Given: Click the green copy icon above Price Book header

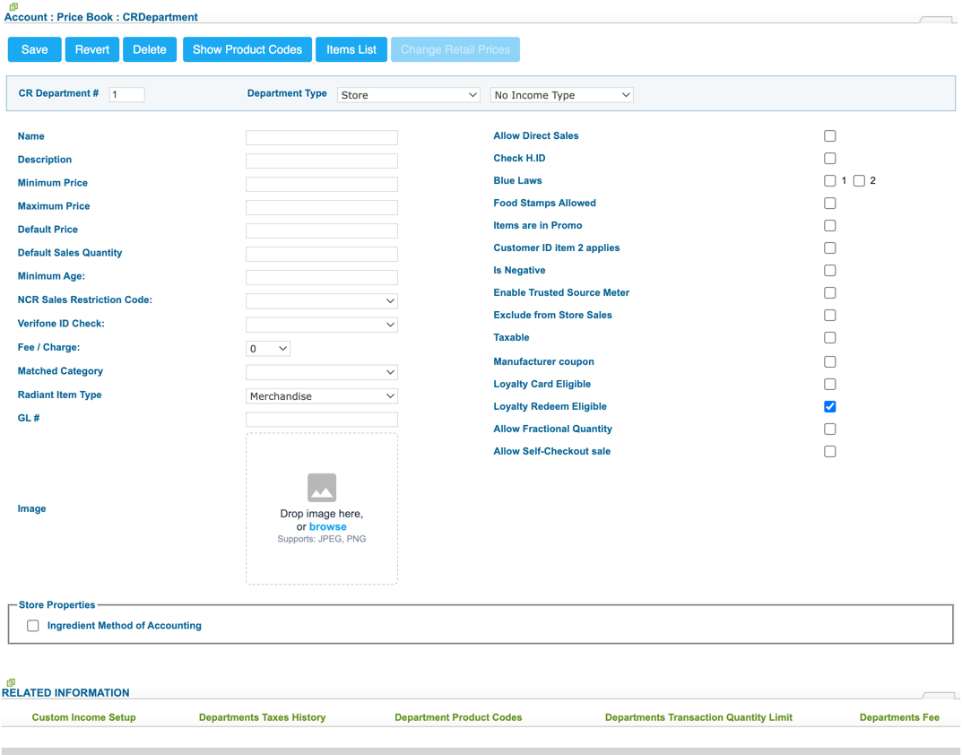Looking at the screenshot, I should coord(12,5).
